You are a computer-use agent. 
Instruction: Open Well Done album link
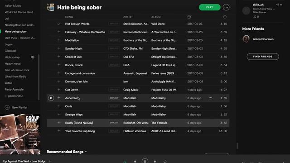tap(158, 24)
